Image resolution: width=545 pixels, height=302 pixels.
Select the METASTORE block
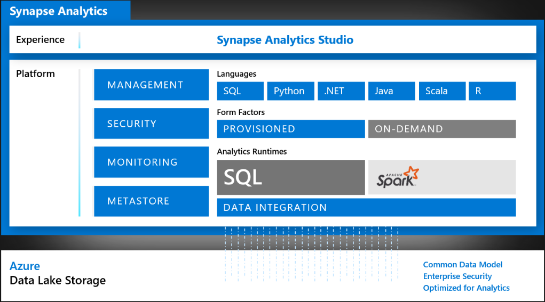[151, 201]
